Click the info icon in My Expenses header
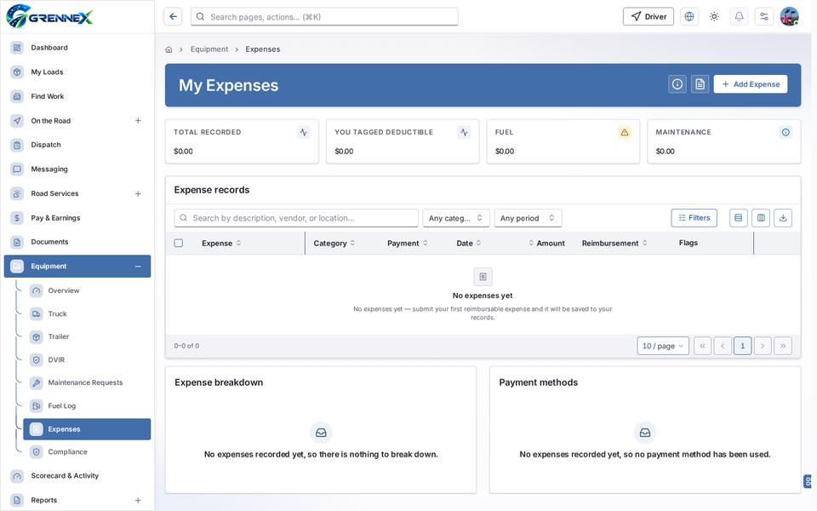Viewport: 817px width, 511px height. click(677, 84)
